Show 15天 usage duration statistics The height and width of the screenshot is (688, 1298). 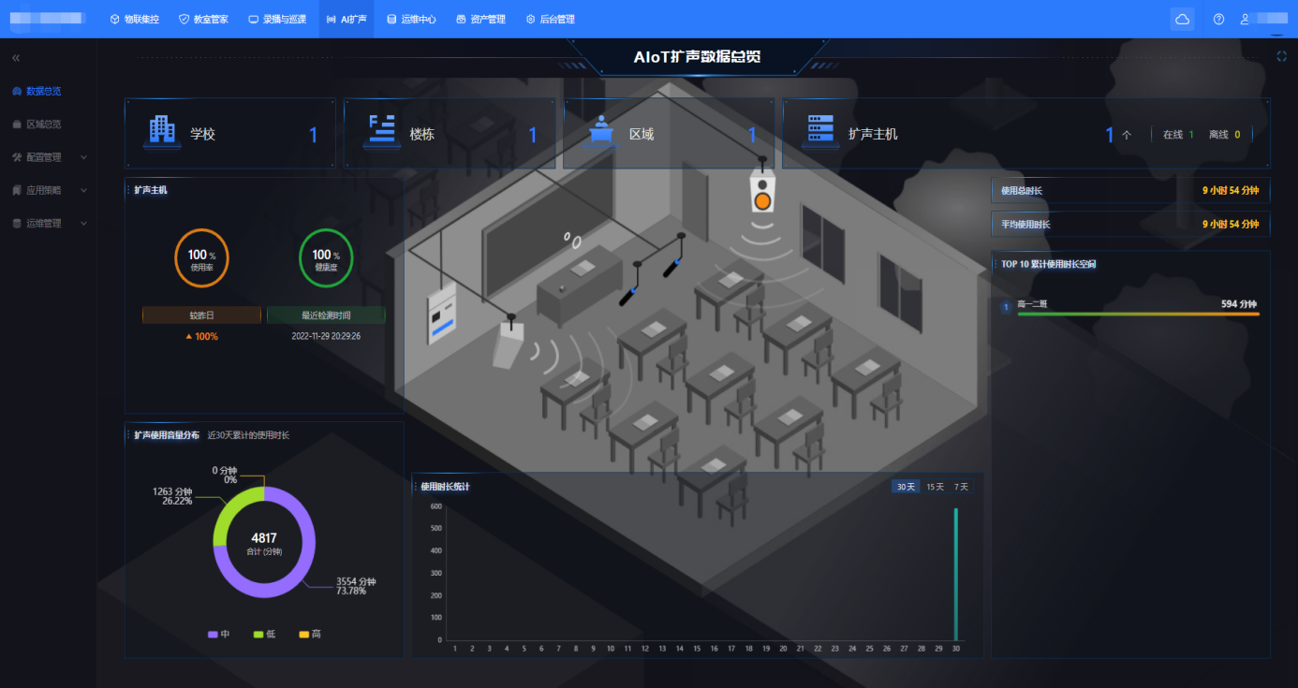[935, 487]
